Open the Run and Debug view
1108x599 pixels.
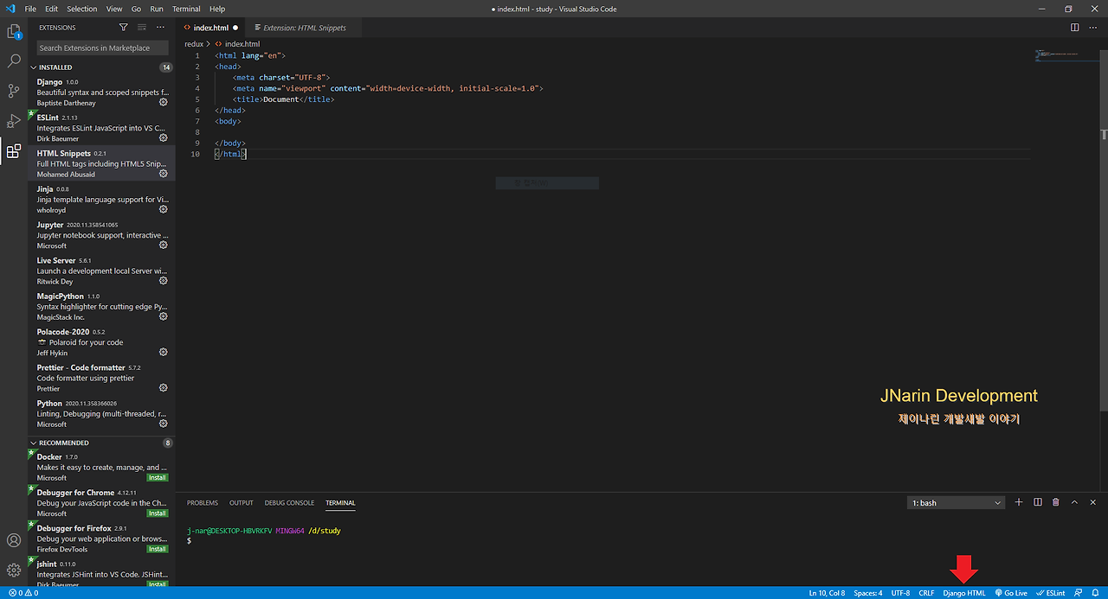pyautogui.click(x=14, y=121)
